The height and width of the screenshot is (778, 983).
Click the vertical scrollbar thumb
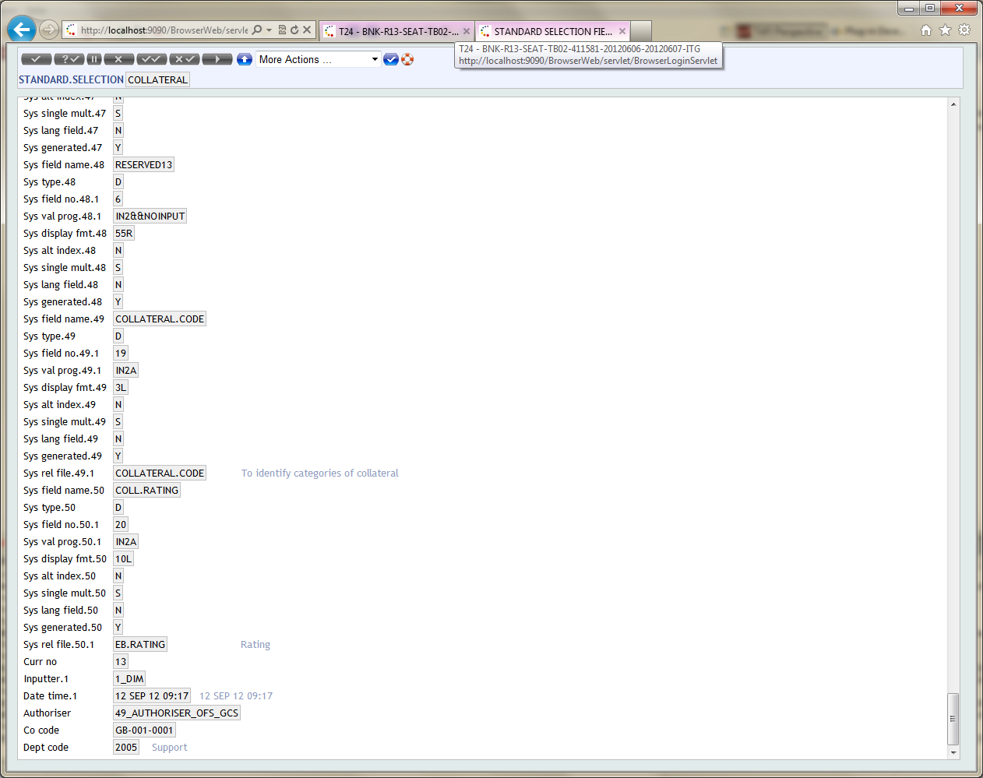click(x=953, y=719)
